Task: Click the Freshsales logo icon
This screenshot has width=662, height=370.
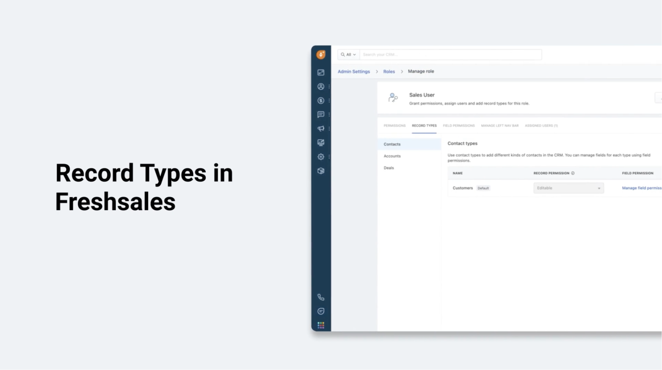Action: coord(321,55)
